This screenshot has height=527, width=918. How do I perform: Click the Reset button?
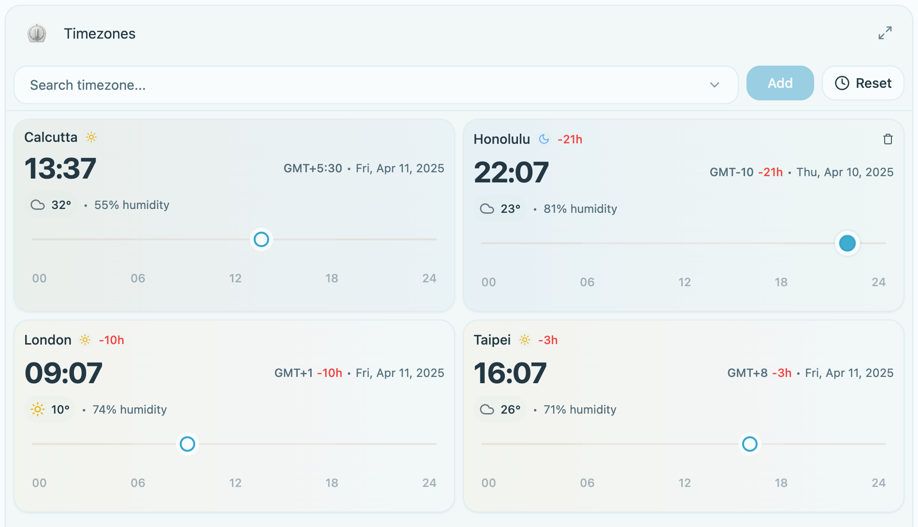863,83
